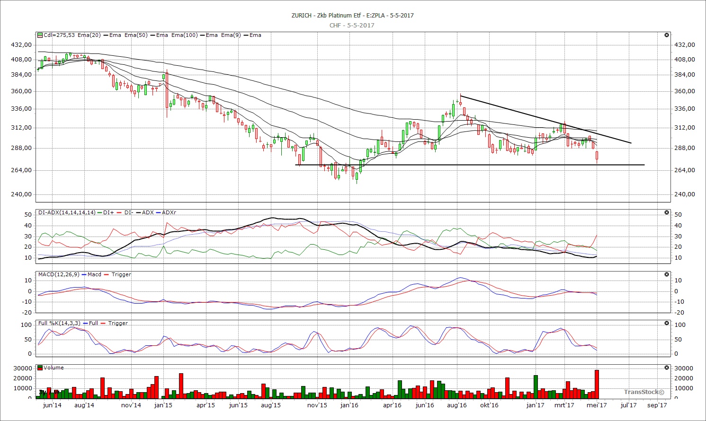Click the mrt'17 date label
Screen dimensions: 706x421
[x=564, y=405]
